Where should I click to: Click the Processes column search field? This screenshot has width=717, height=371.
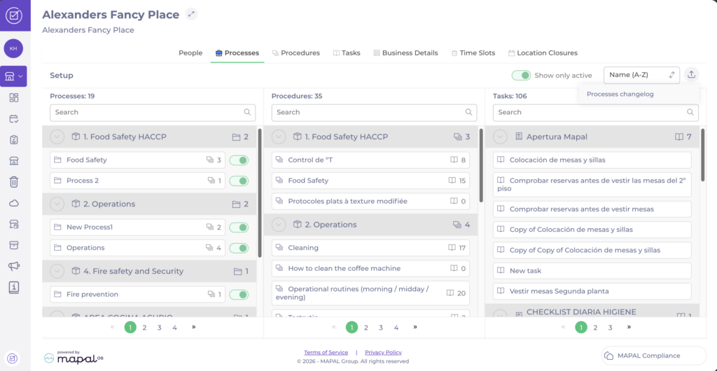153,112
